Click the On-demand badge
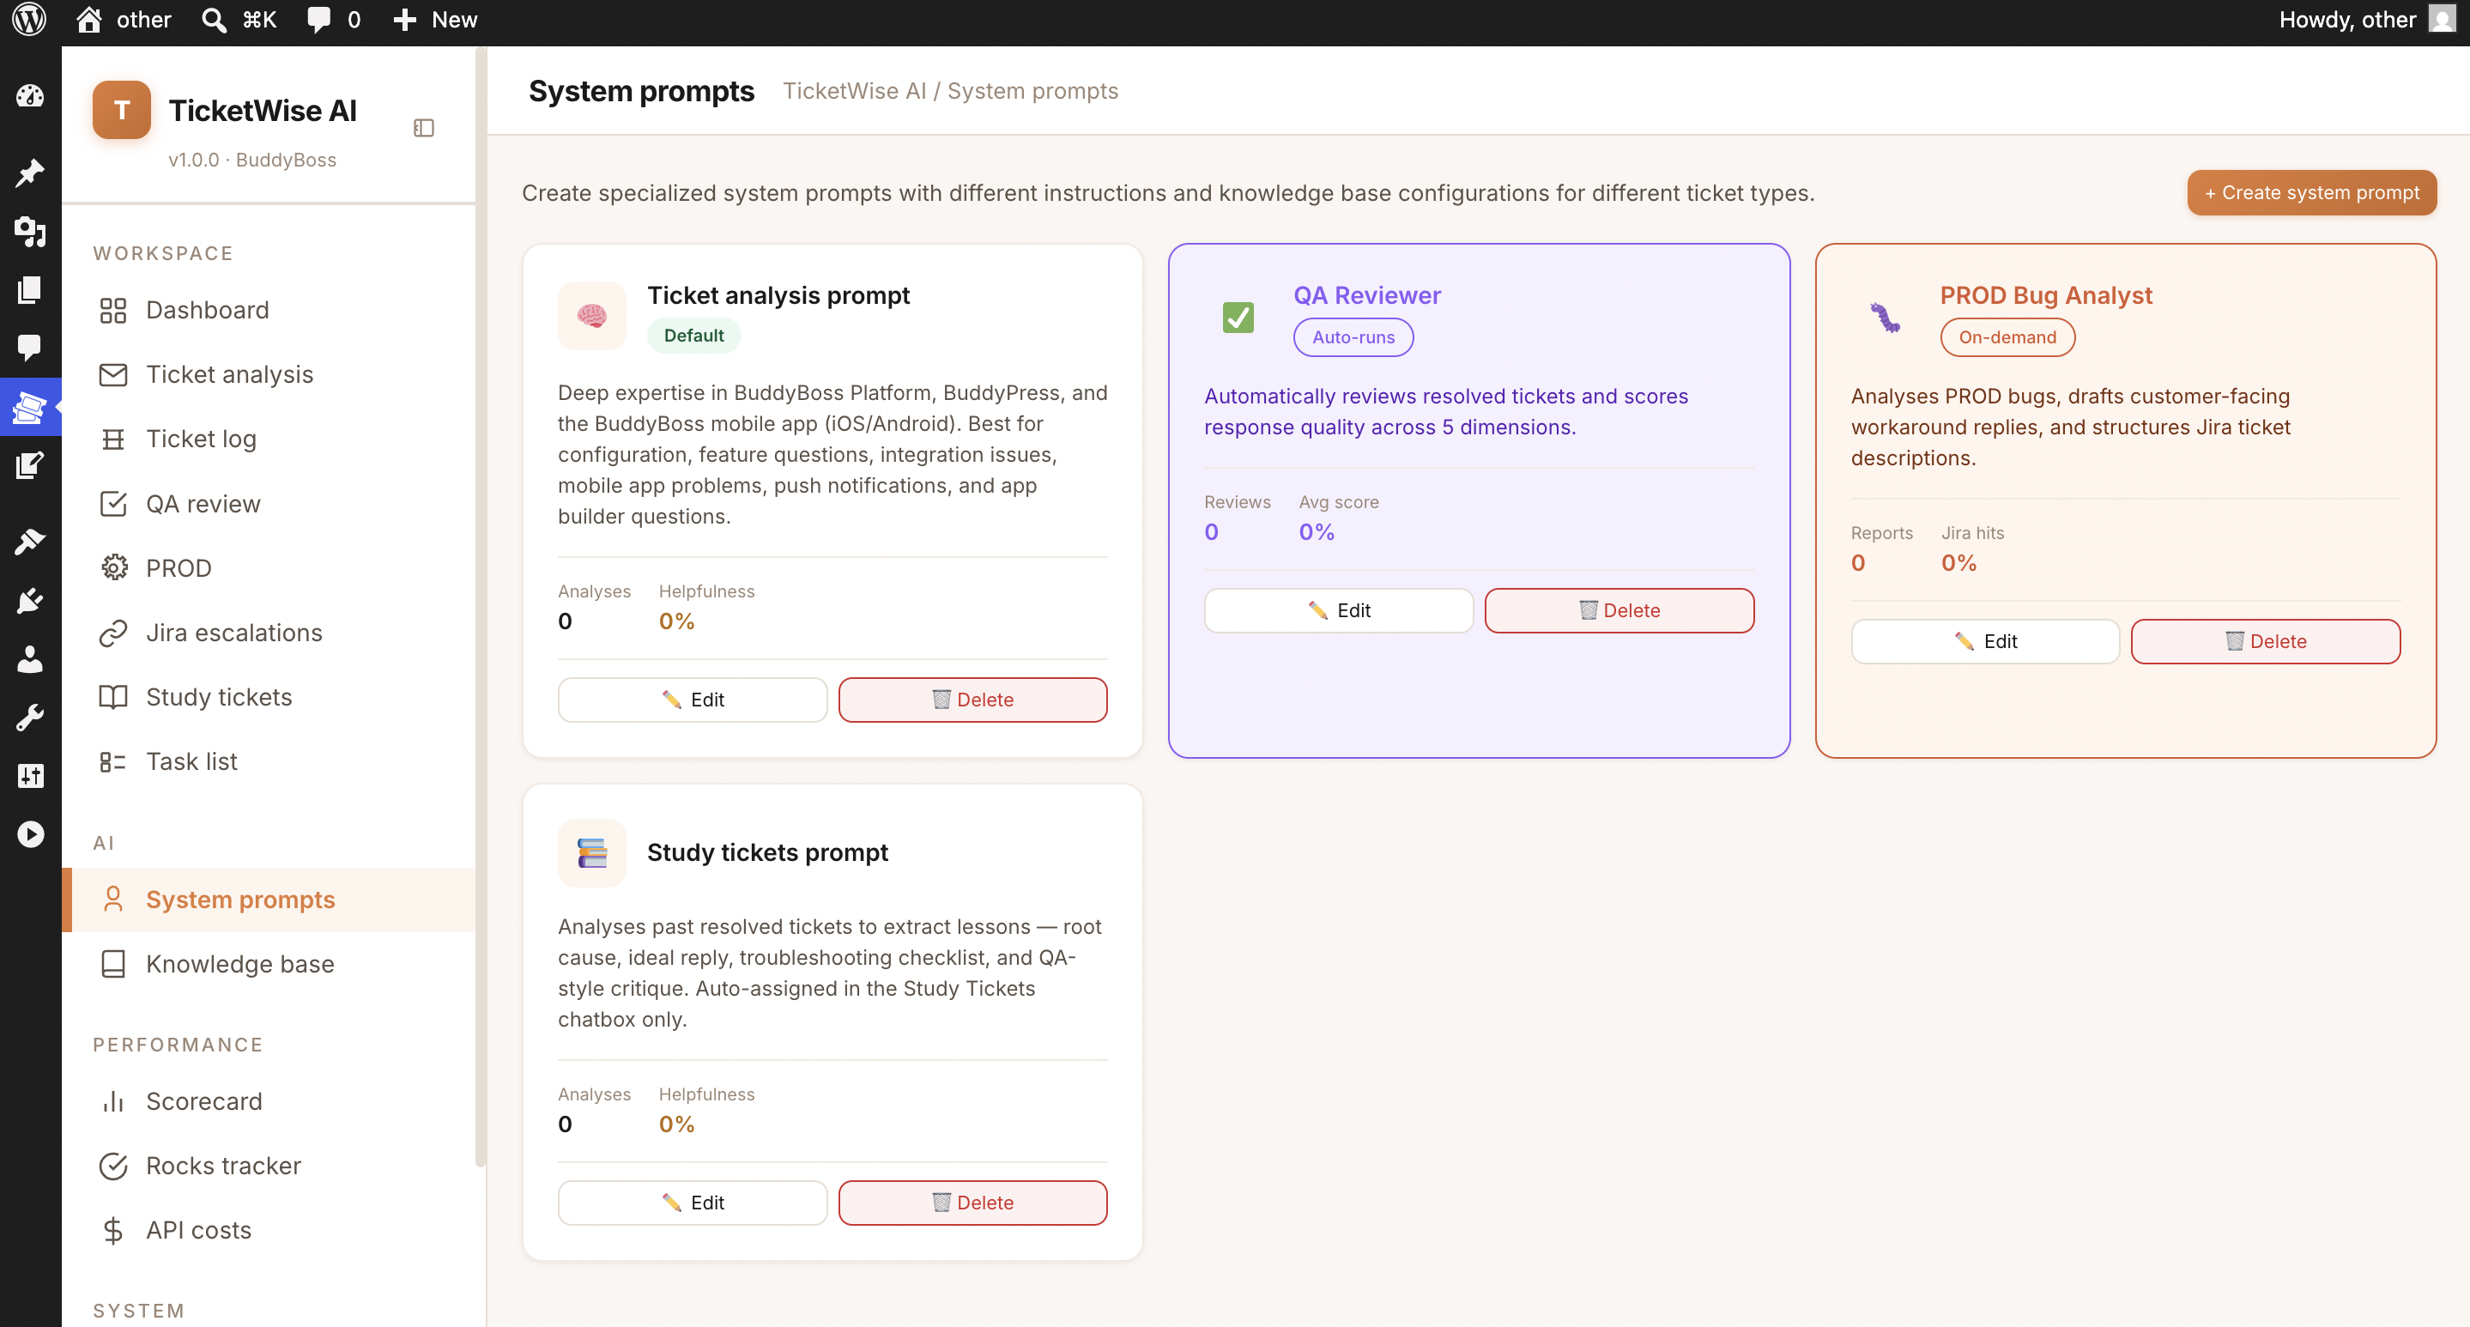2470x1327 pixels. pos(2007,337)
